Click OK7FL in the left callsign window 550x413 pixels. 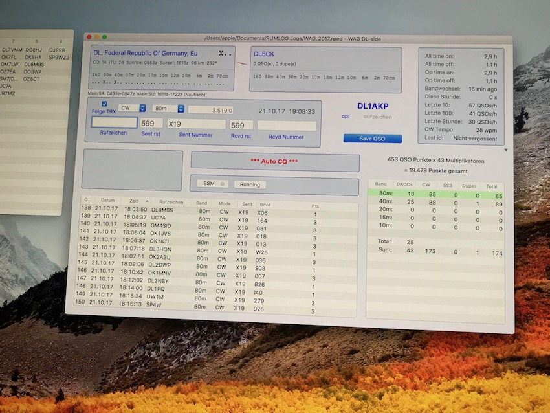point(9,57)
